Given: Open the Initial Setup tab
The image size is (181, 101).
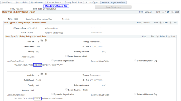Looking at the screenshot, I should [7, 2].
